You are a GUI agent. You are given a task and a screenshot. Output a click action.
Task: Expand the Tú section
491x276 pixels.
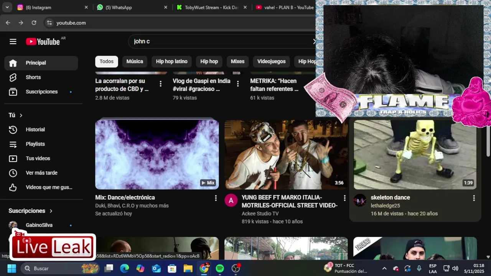16,115
